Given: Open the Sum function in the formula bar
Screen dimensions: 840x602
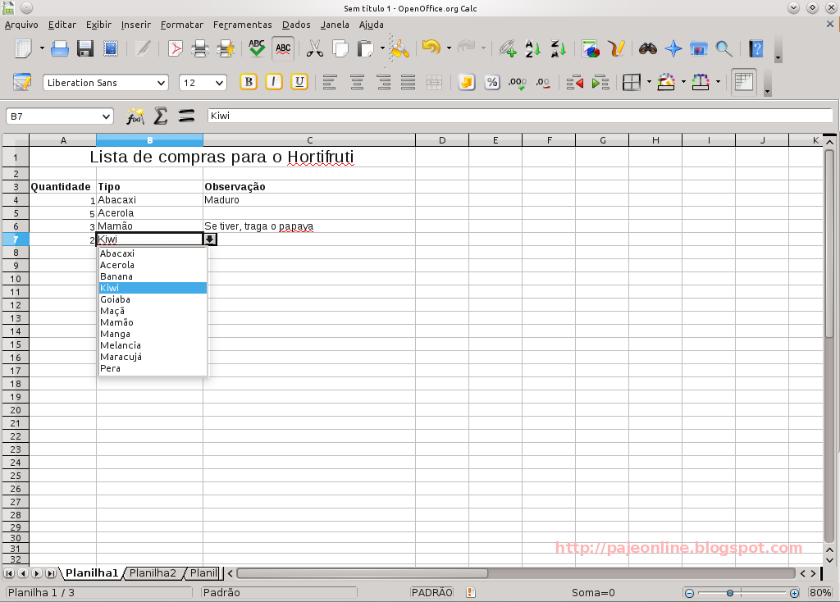Looking at the screenshot, I should click(161, 115).
